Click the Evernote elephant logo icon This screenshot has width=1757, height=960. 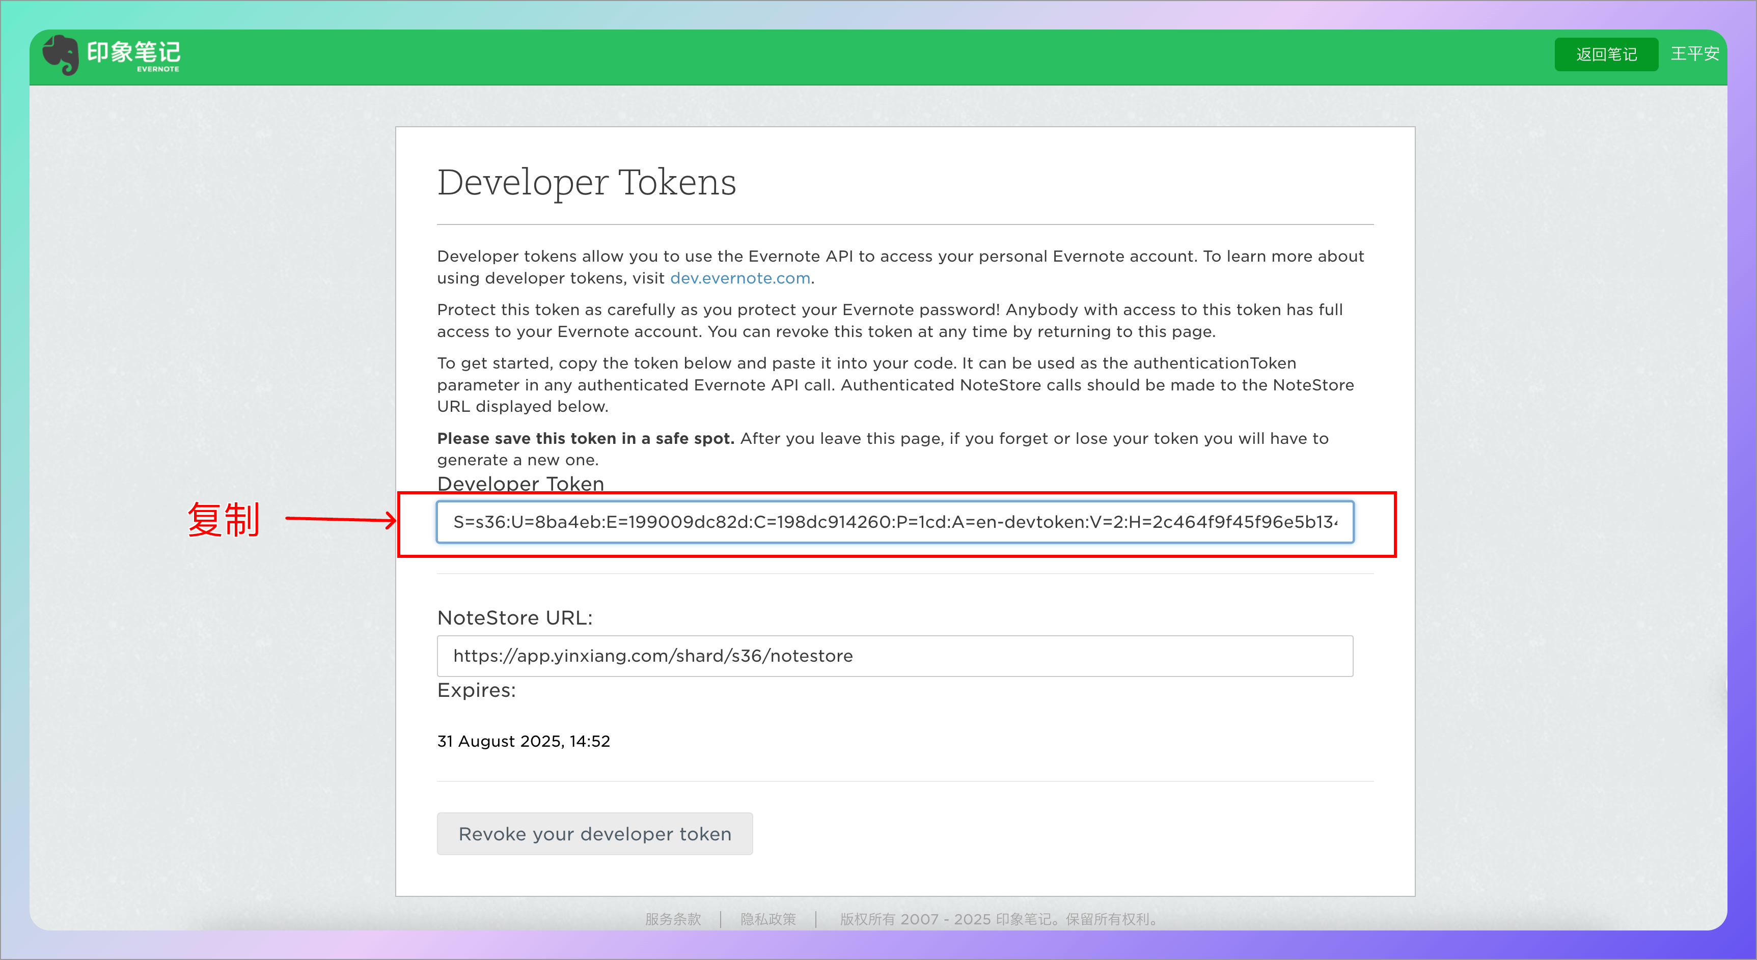(60, 54)
